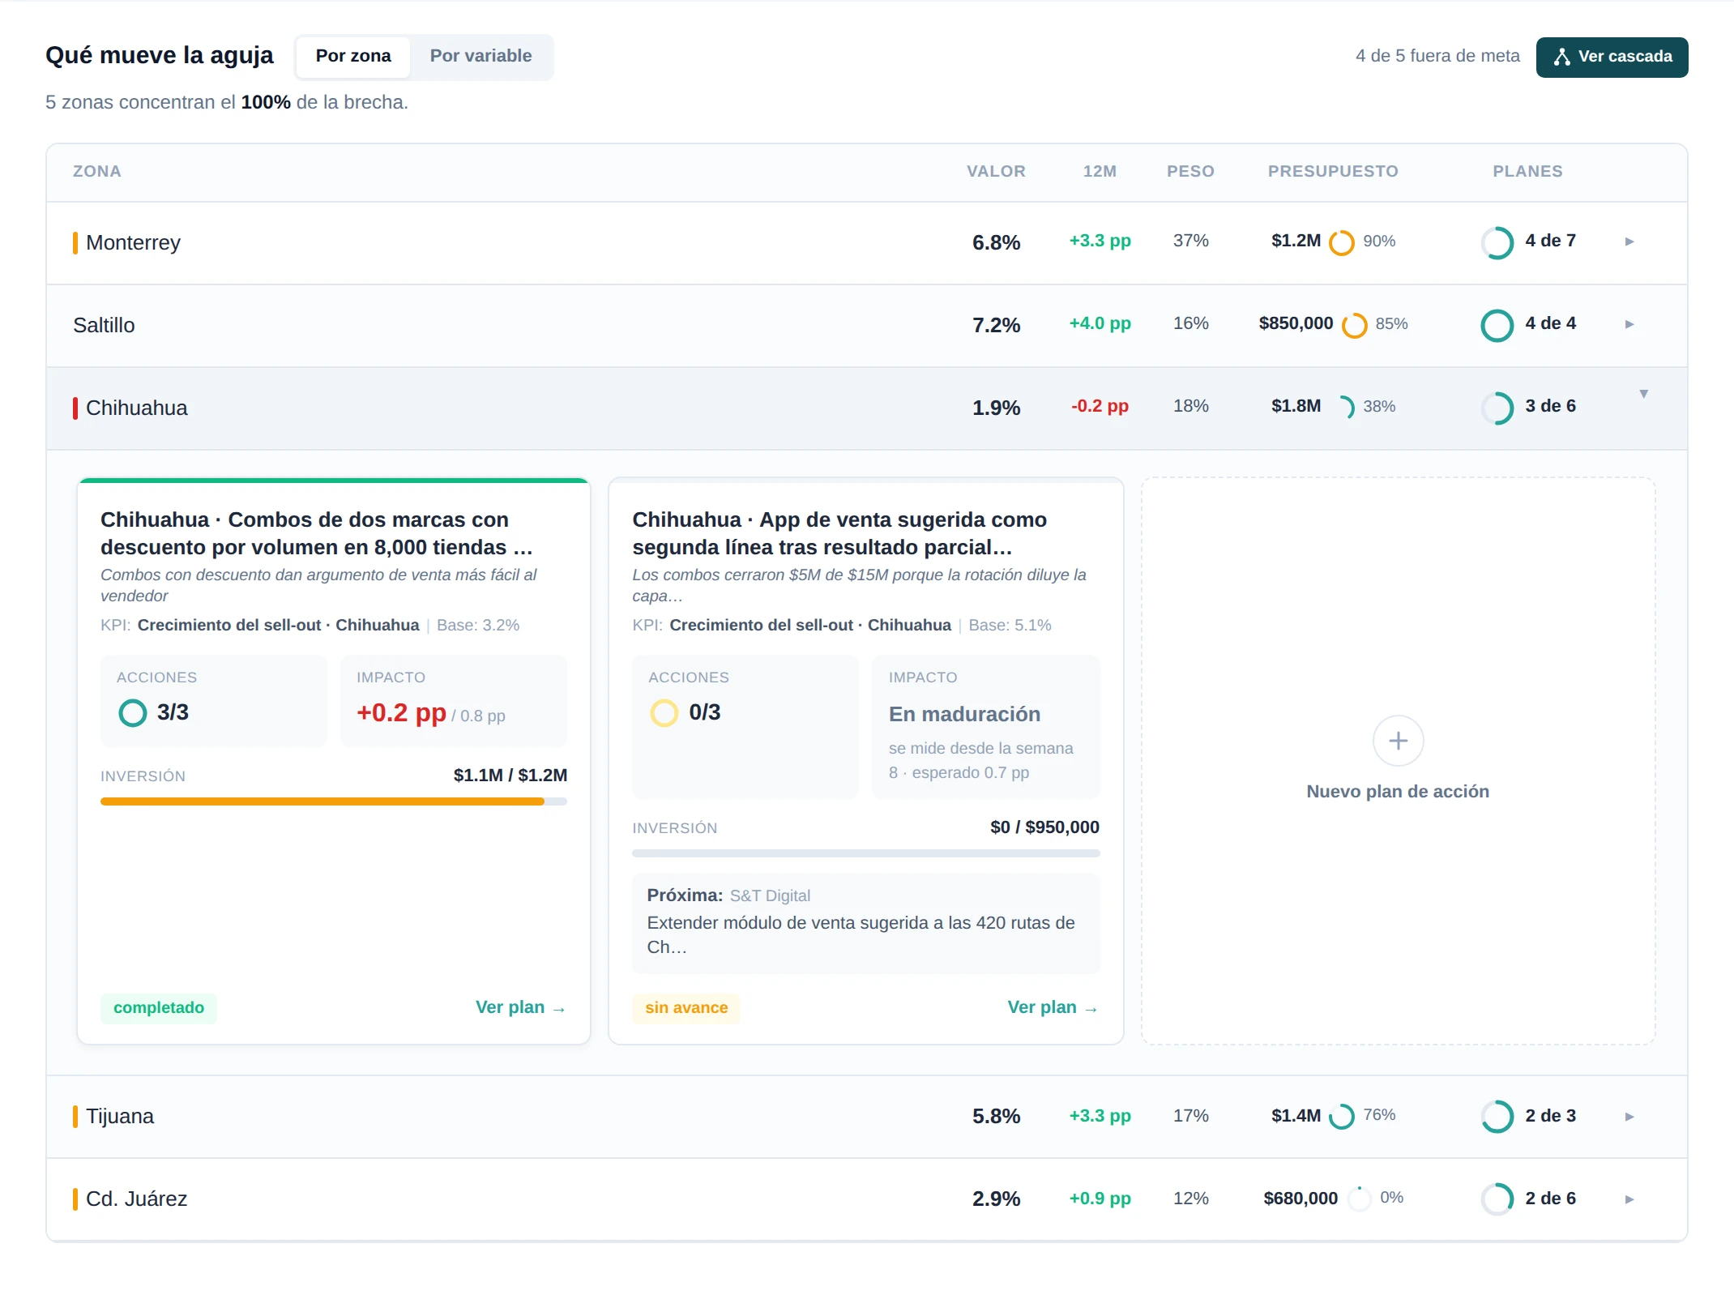
Task: Expand the Saltillo row arrow
Action: pyautogui.click(x=1629, y=324)
